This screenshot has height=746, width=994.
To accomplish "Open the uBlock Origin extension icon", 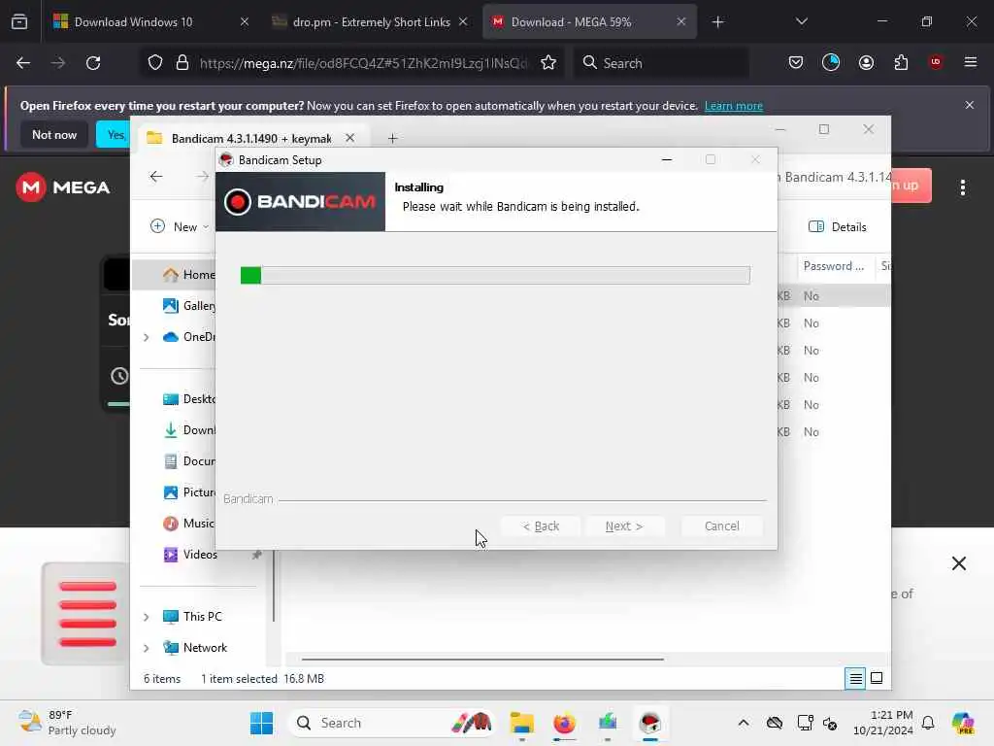I will coord(935,62).
